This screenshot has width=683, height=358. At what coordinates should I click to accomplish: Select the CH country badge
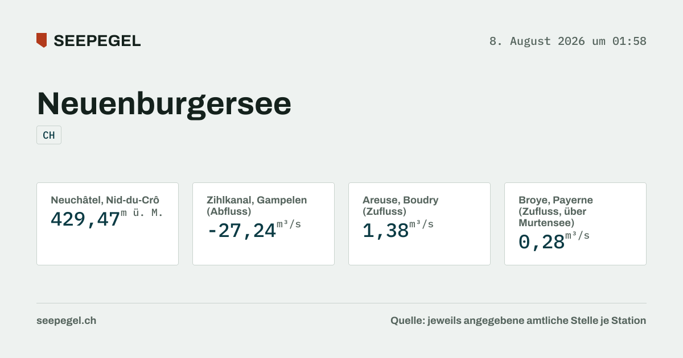click(x=49, y=135)
